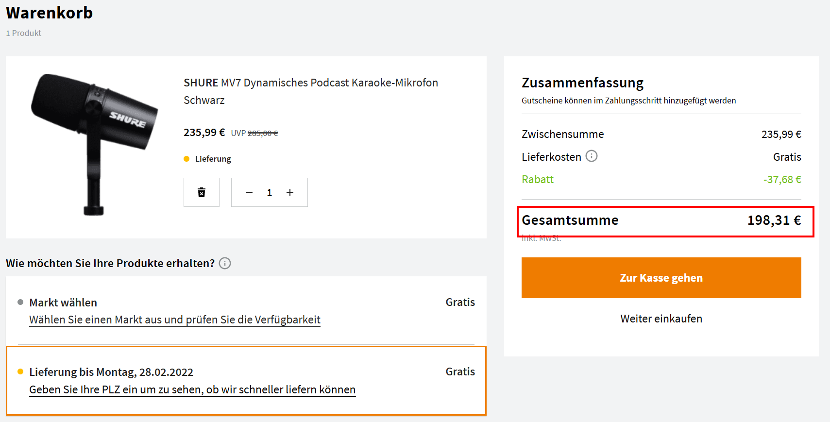Image resolution: width=830 pixels, height=422 pixels.
Task: Click the Warenkorb page heading
Action: click(x=50, y=13)
